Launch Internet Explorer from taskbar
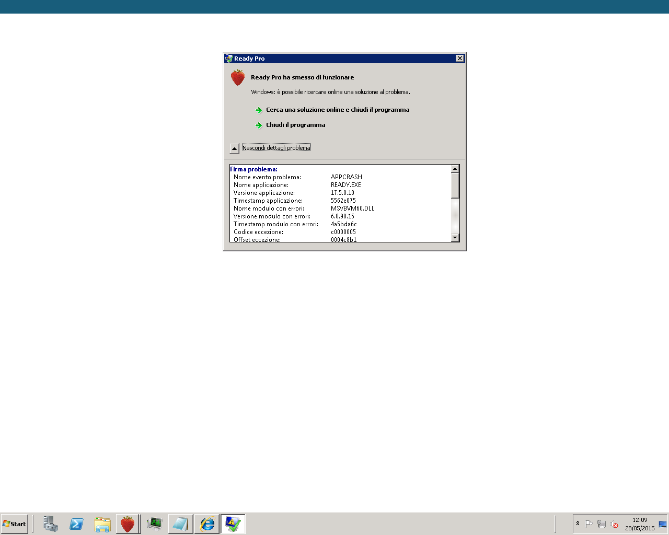669x535 pixels. (x=207, y=524)
